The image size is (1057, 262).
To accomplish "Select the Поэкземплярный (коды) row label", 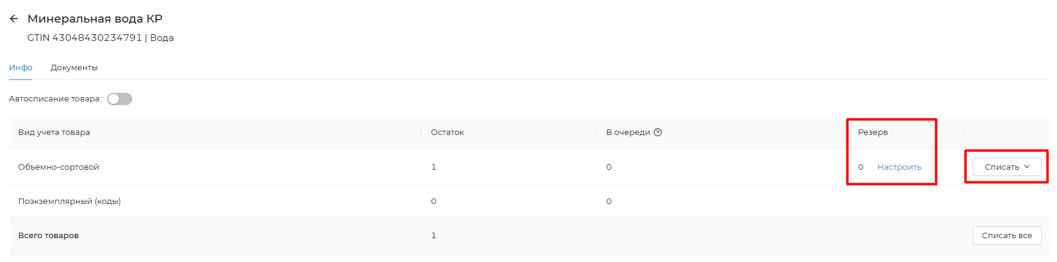I will click(69, 201).
